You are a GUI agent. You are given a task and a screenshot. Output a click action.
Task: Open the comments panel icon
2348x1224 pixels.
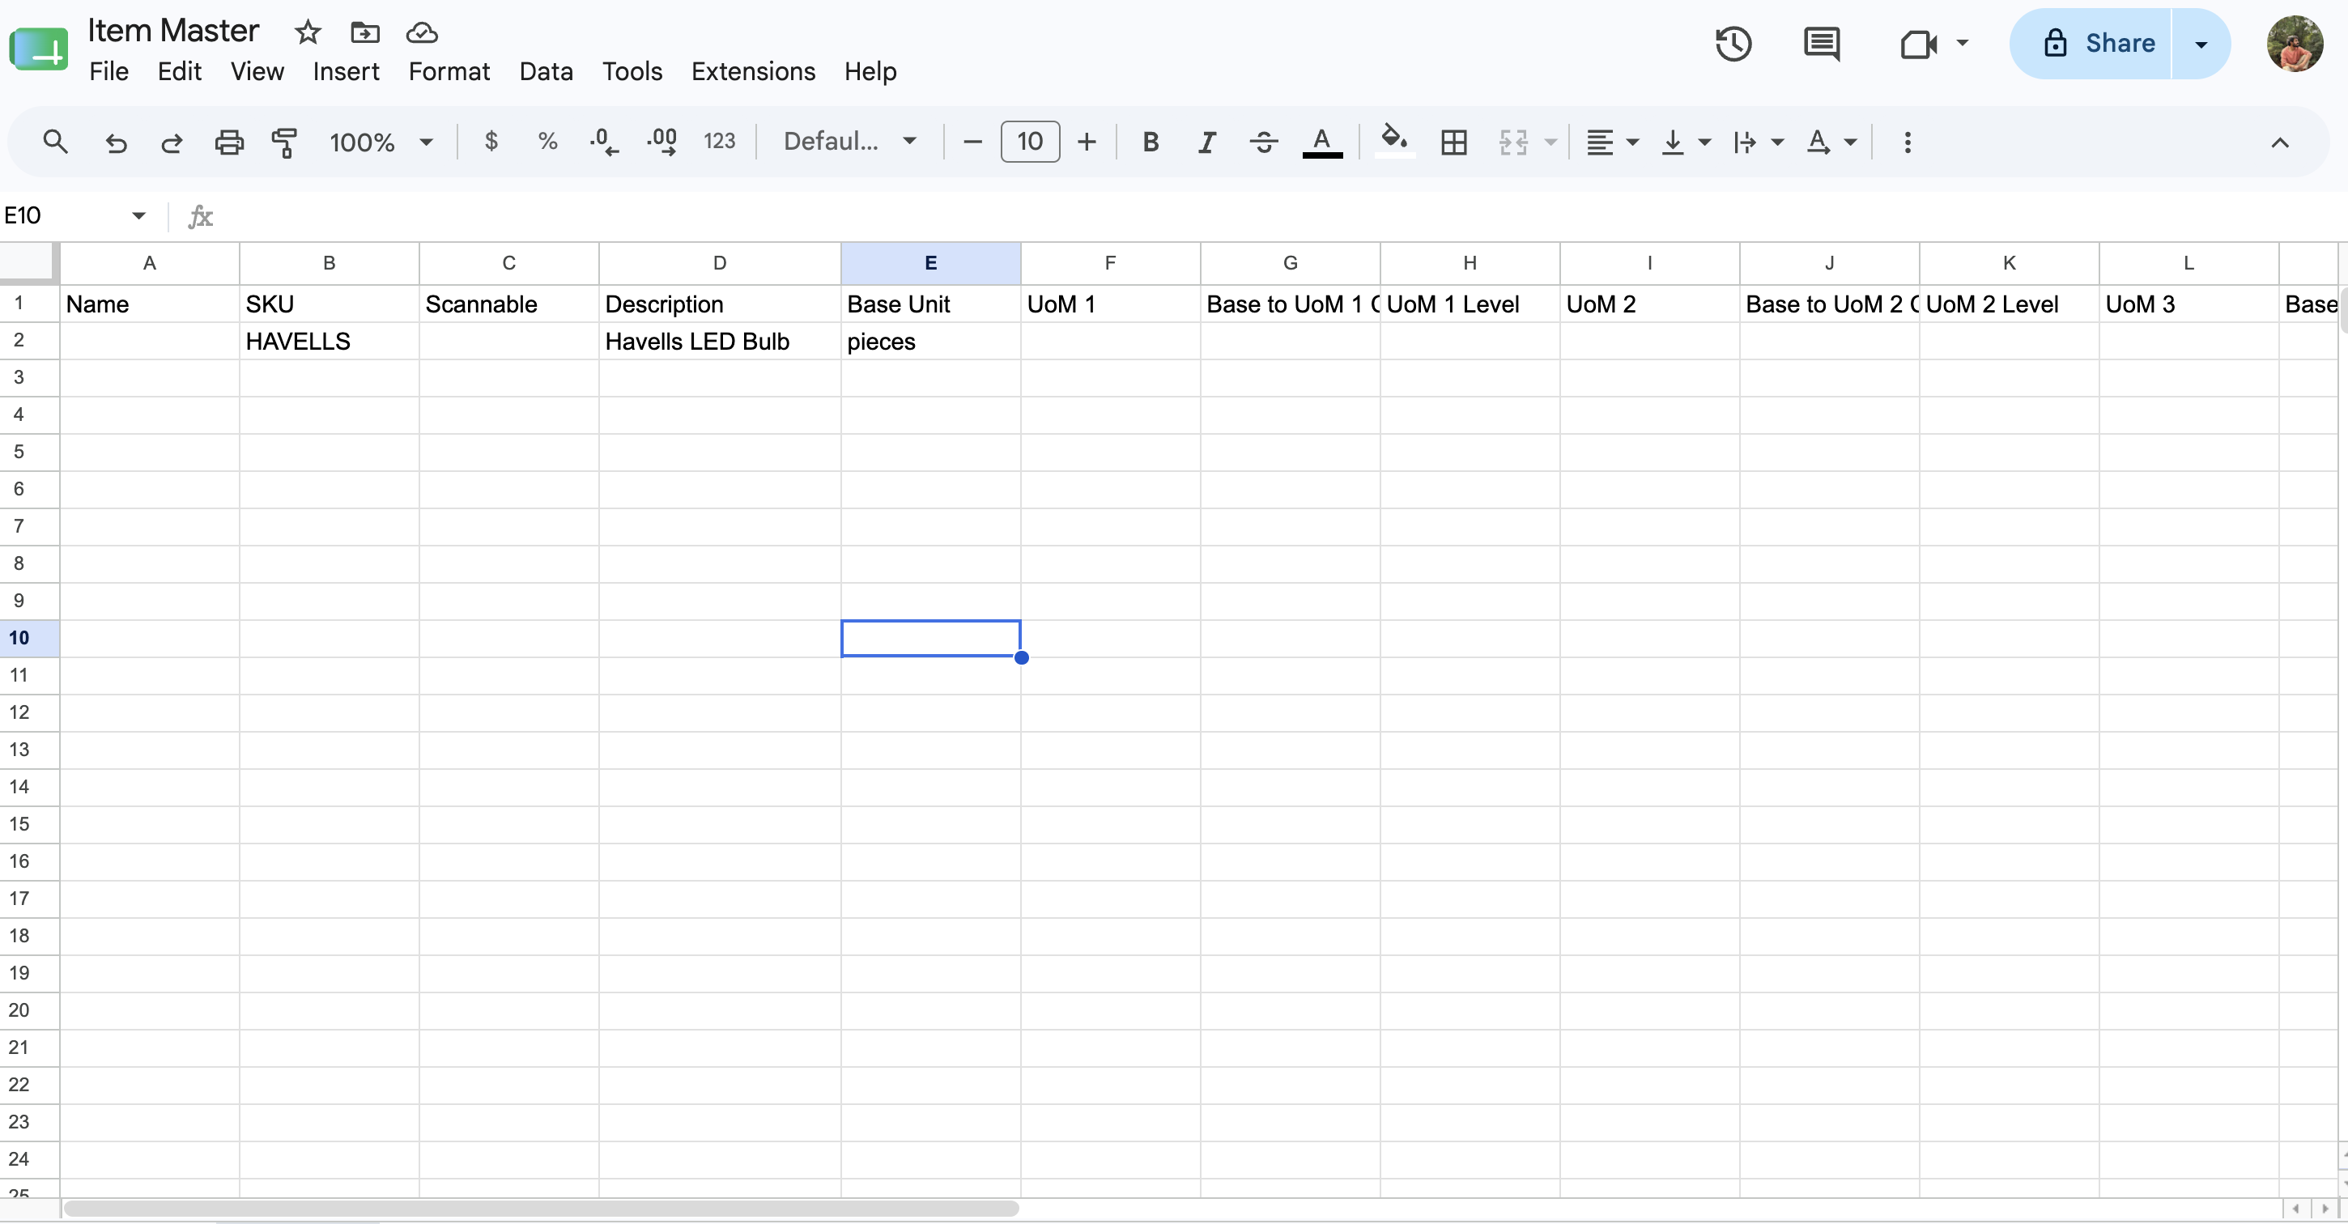click(x=1821, y=44)
